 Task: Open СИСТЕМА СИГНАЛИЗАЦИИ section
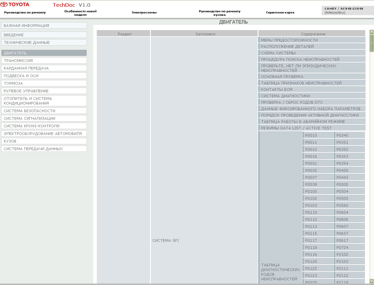(x=44, y=118)
